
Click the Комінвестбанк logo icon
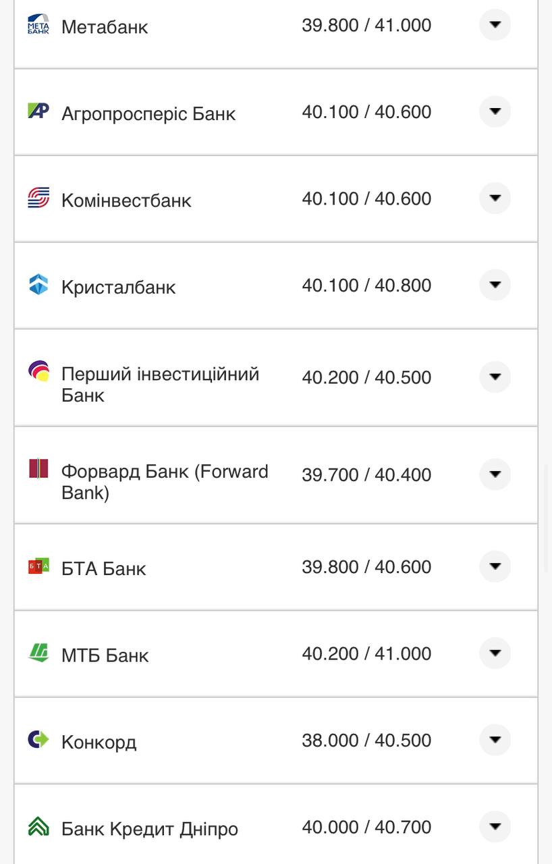[x=38, y=198]
